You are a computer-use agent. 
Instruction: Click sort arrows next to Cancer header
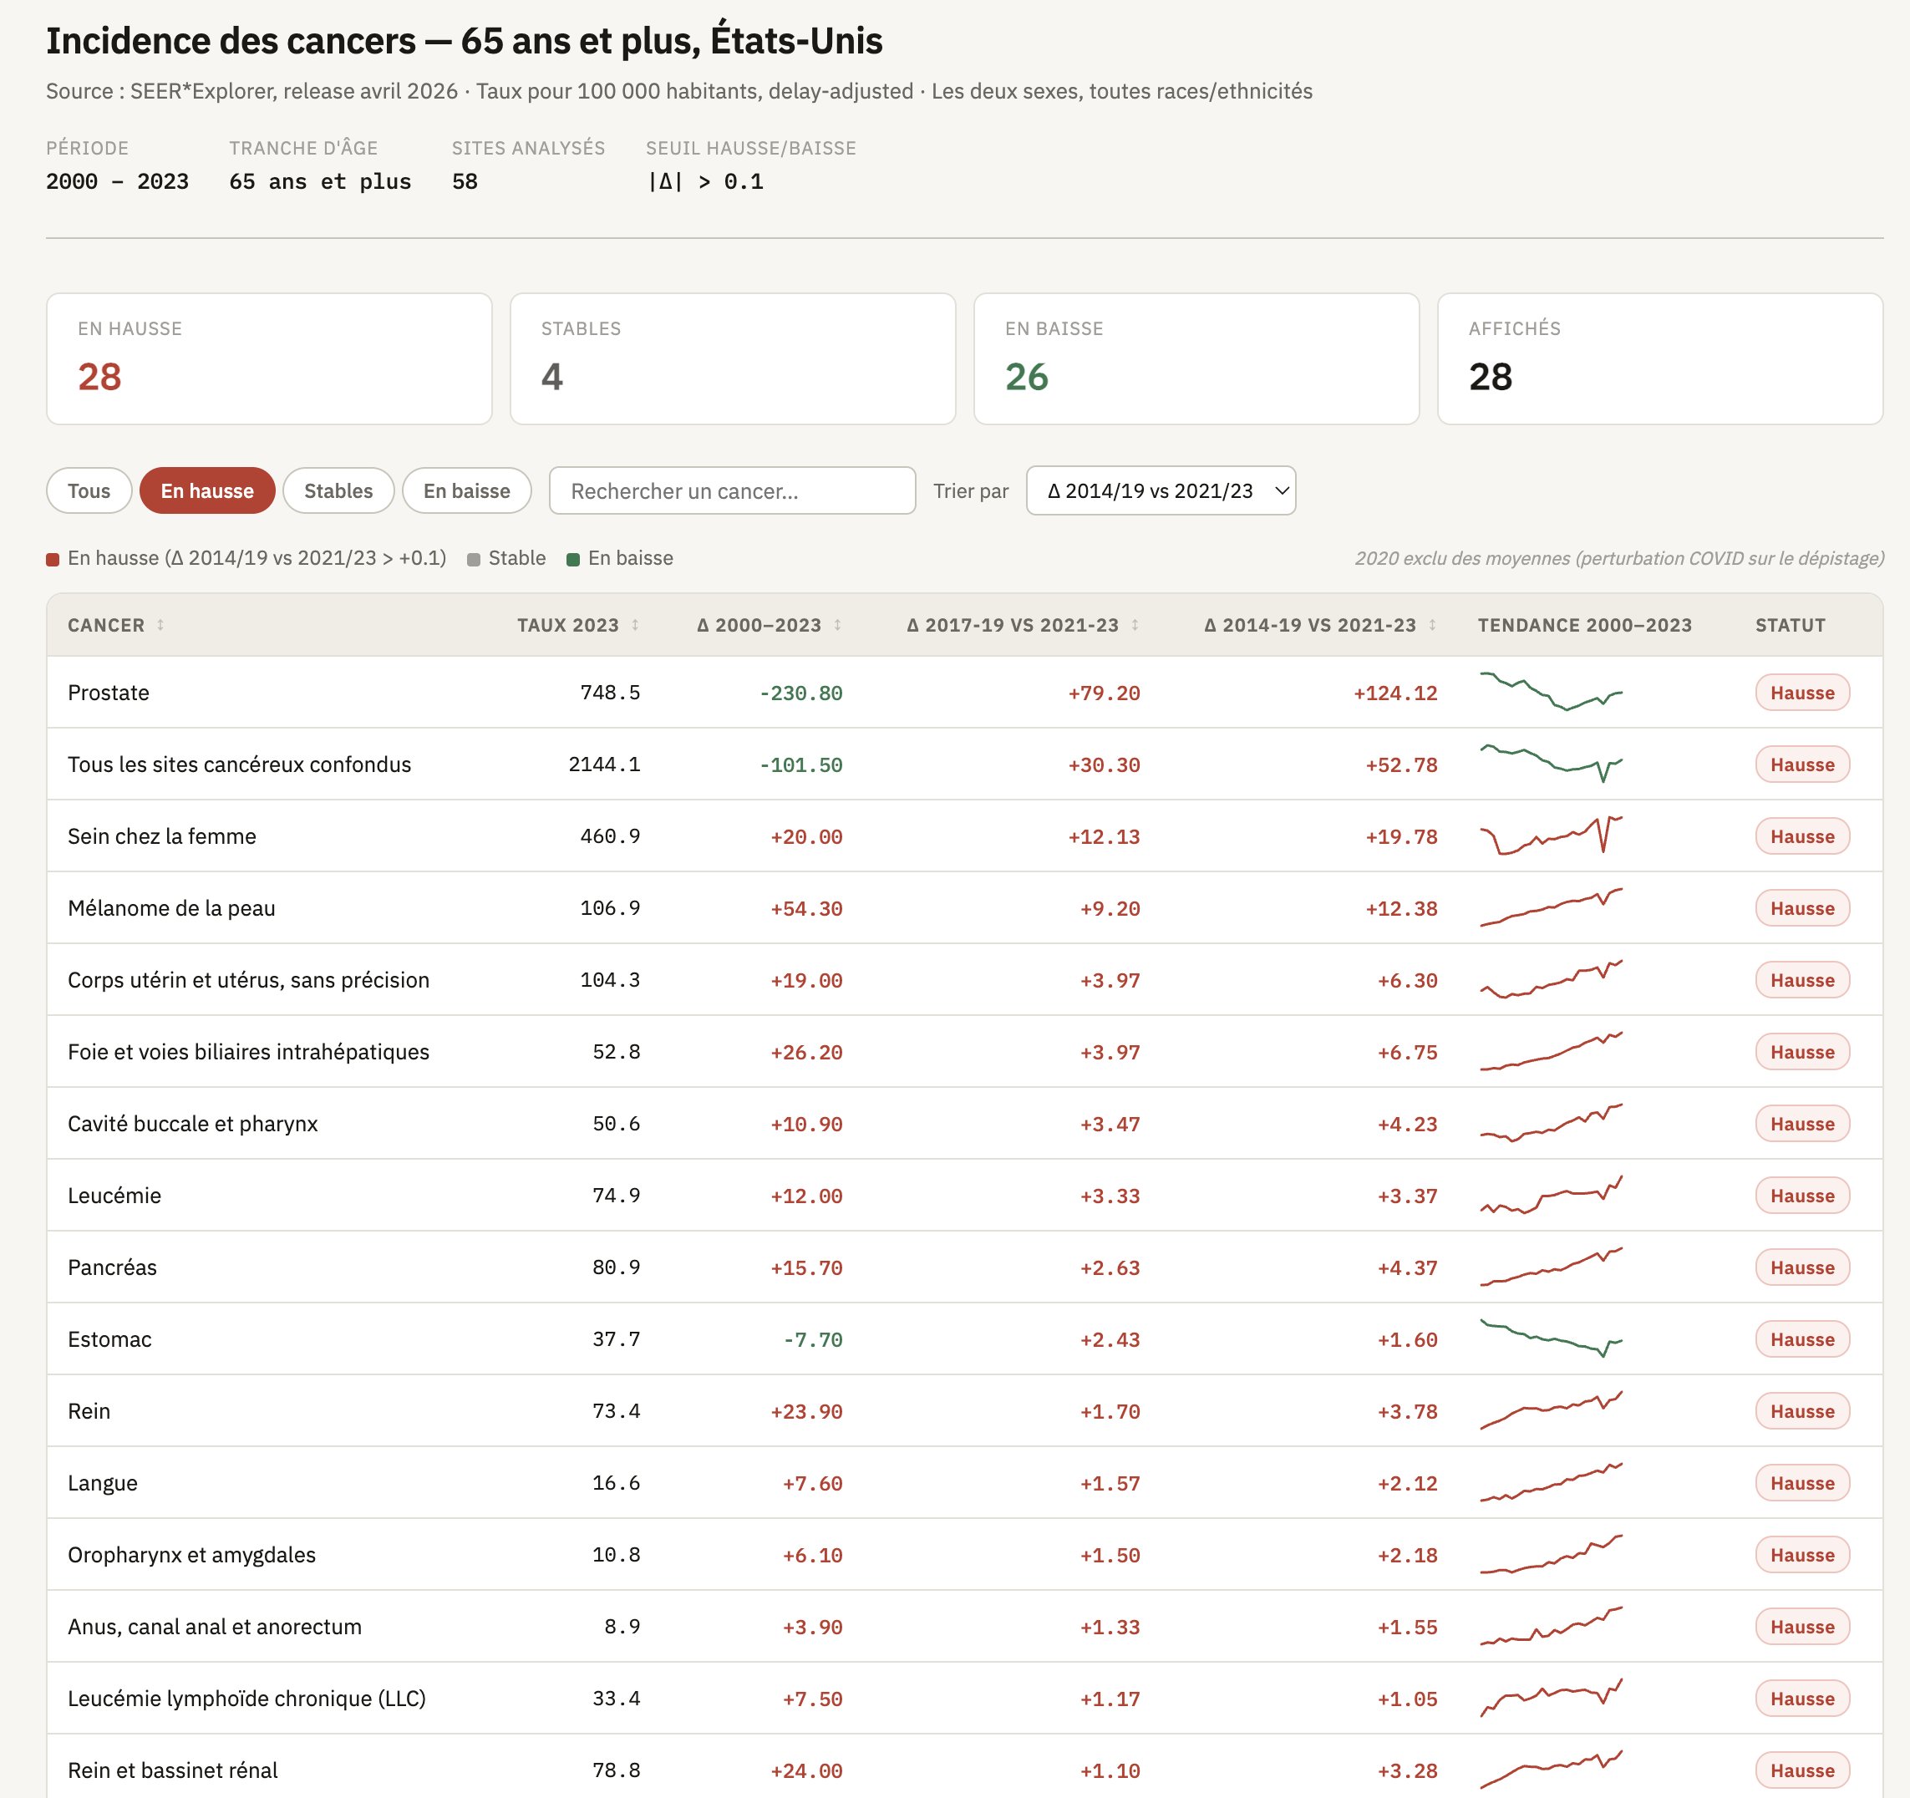[160, 625]
